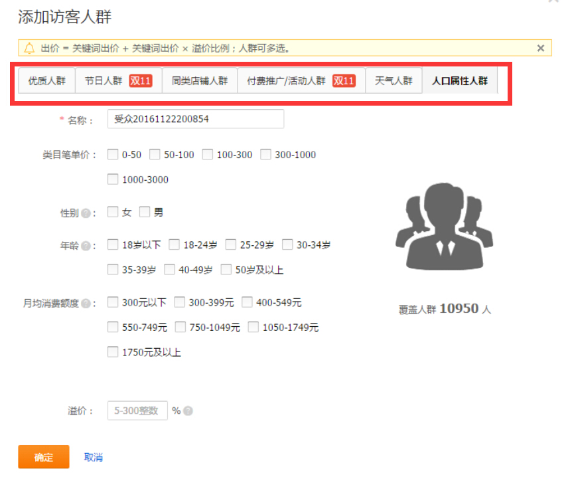Click the audience group silhouette icon
The width and height of the screenshot is (570, 491).
tap(444, 227)
